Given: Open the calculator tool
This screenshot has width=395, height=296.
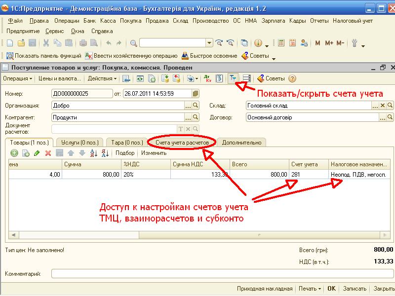Looking at the screenshot, I should (x=281, y=43).
